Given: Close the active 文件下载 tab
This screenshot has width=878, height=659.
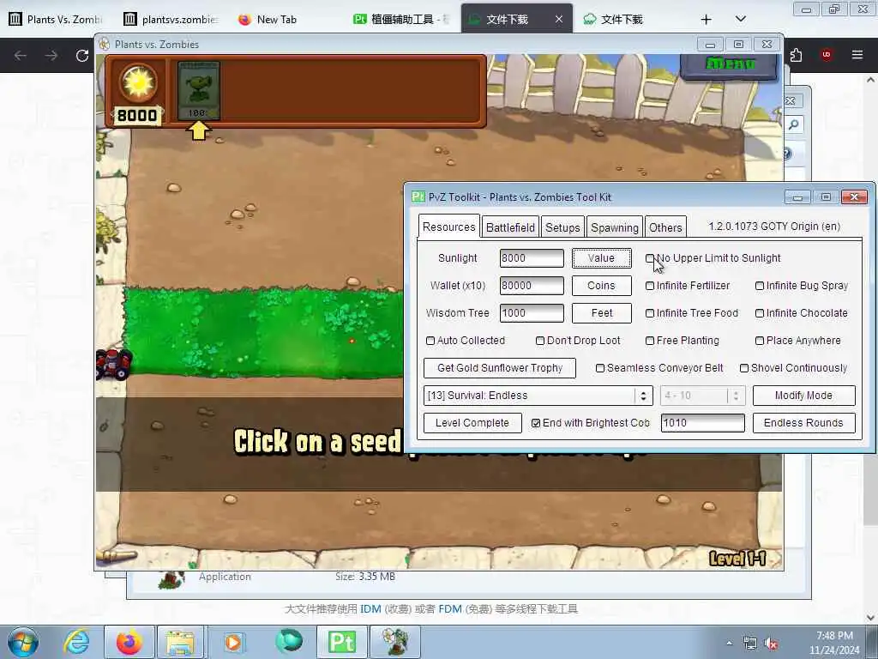Looking at the screenshot, I should point(559,19).
